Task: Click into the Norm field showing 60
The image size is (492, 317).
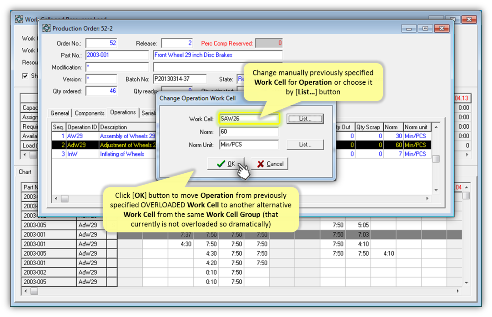Action: pos(249,132)
